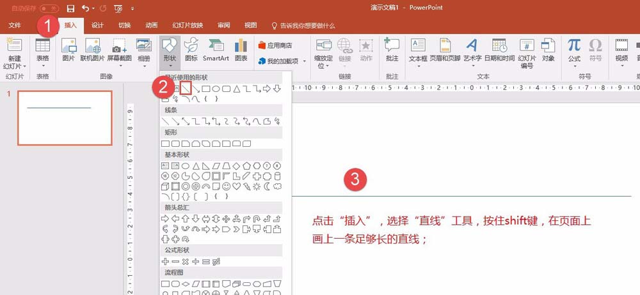
Task: Toggle the 自动保存 autosave switch
Action: 49,8
